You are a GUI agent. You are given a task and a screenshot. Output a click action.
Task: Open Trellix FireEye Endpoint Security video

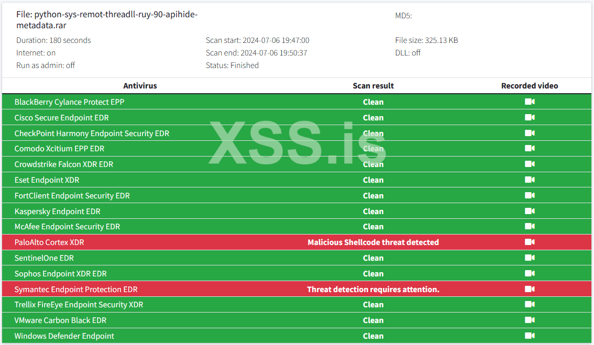click(530, 304)
